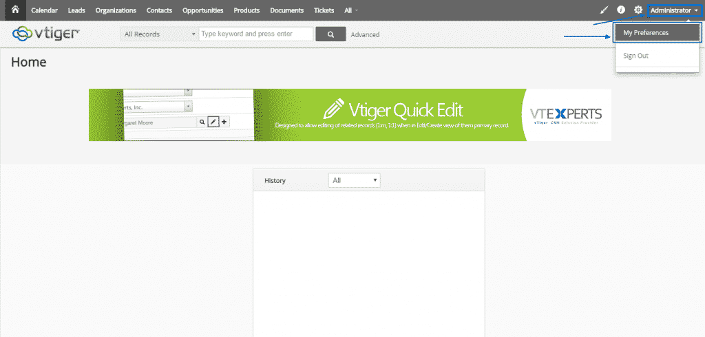The width and height of the screenshot is (705, 337).
Task: Open the All Records search dropdown
Action: [159, 34]
